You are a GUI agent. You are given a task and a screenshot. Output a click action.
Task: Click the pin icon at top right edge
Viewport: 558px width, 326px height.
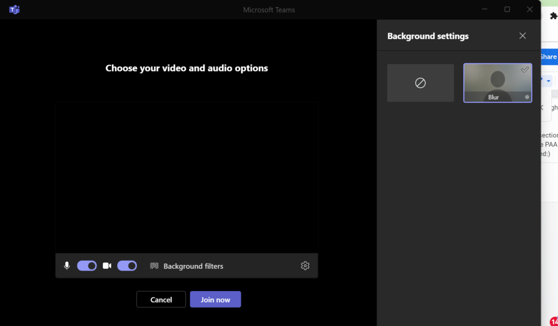point(553,16)
